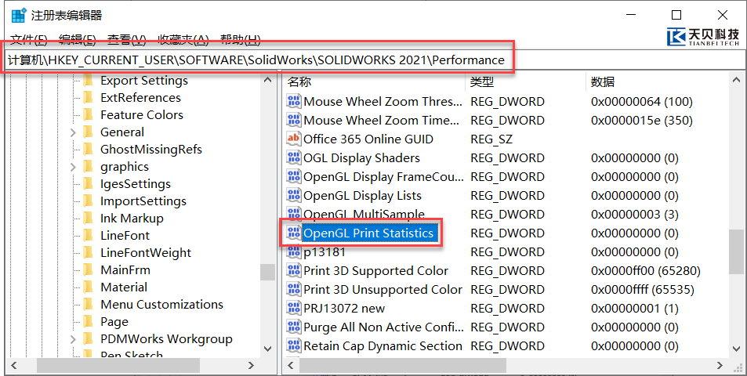Select the MainFrm tree key
Screen dimensions: 747x376
pos(125,270)
